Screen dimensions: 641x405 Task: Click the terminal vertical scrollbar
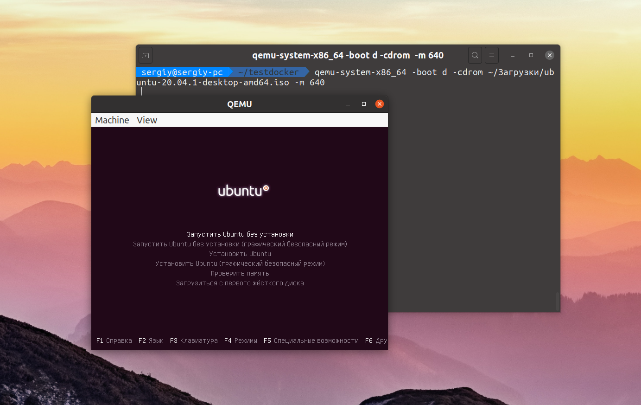557,301
